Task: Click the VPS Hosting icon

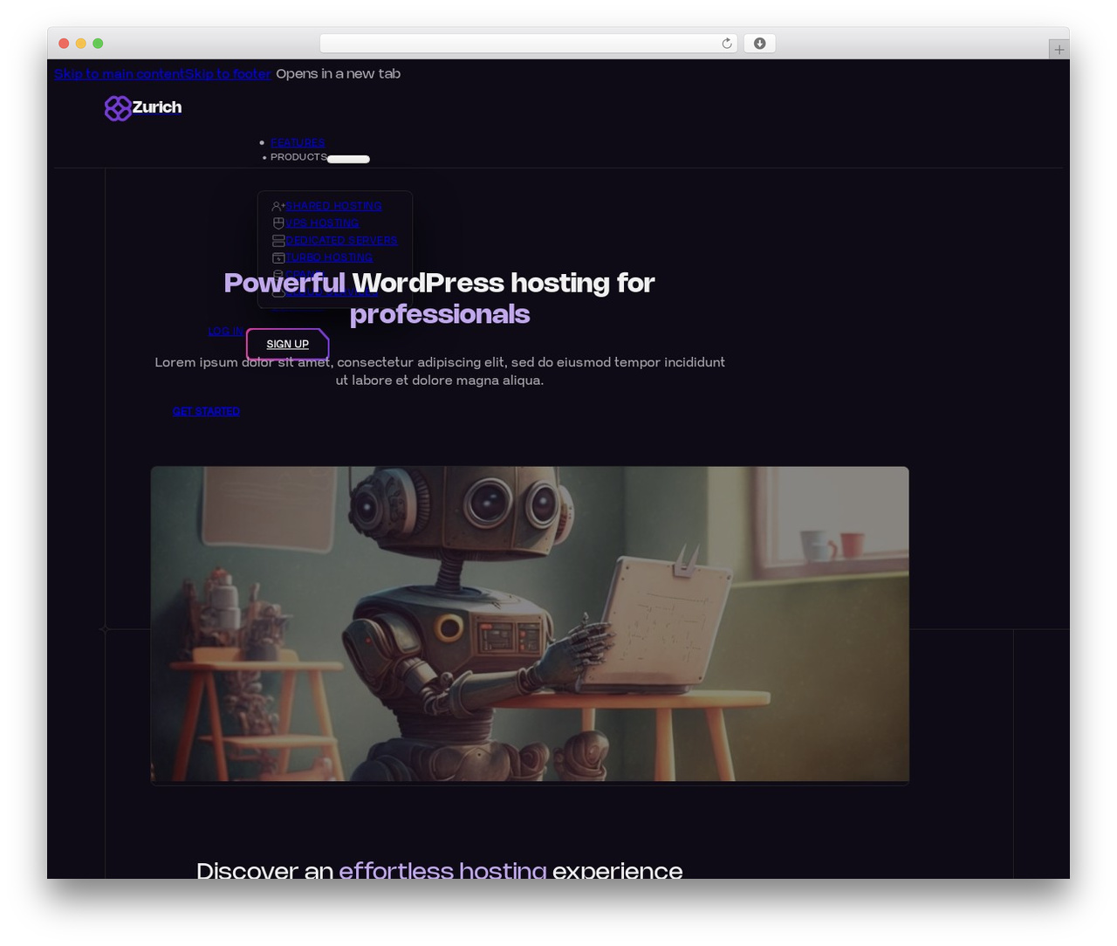Action: click(x=278, y=223)
